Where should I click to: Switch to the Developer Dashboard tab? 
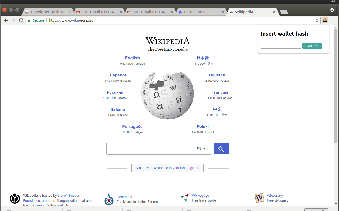(x=48, y=12)
